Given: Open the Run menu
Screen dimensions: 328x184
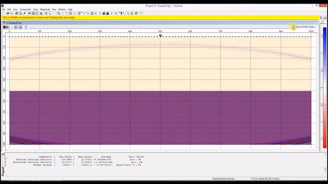Looking at the screenshot, I should click(x=54, y=9).
